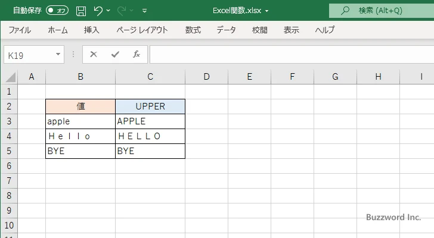This screenshot has height=238, width=434.
Task: Open the Excel関数.xlsx file name dropdown
Action: 267,11
